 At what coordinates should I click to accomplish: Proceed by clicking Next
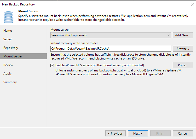pos(138,134)
